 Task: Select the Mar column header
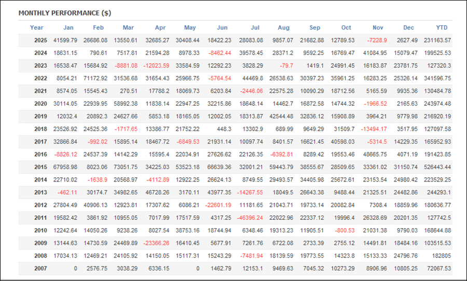[128, 28]
